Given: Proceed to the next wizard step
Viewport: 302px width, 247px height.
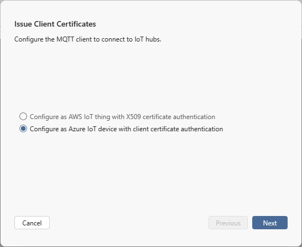Looking at the screenshot, I should 270,223.
